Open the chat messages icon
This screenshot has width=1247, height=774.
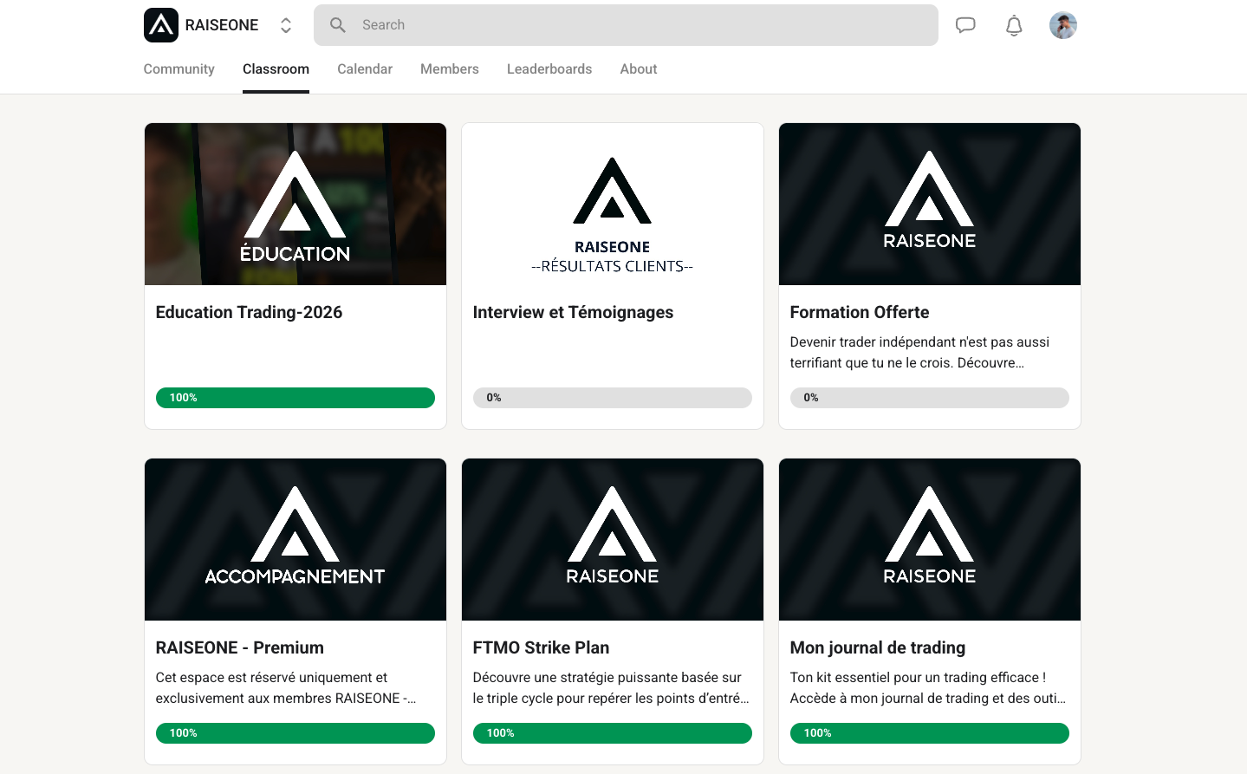point(965,25)
